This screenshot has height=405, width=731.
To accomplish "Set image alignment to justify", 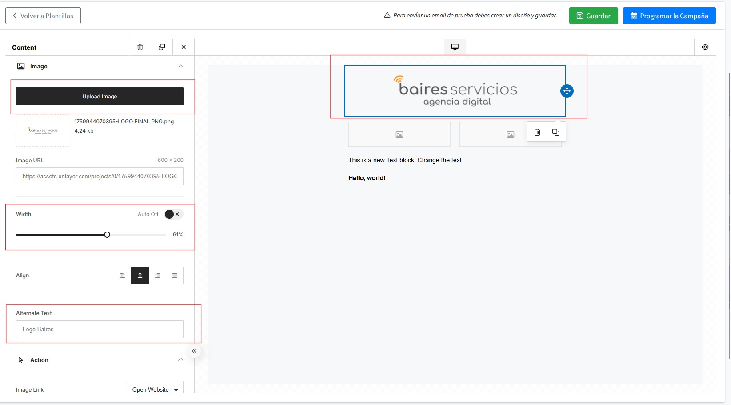I will click(x=175, y=275).
